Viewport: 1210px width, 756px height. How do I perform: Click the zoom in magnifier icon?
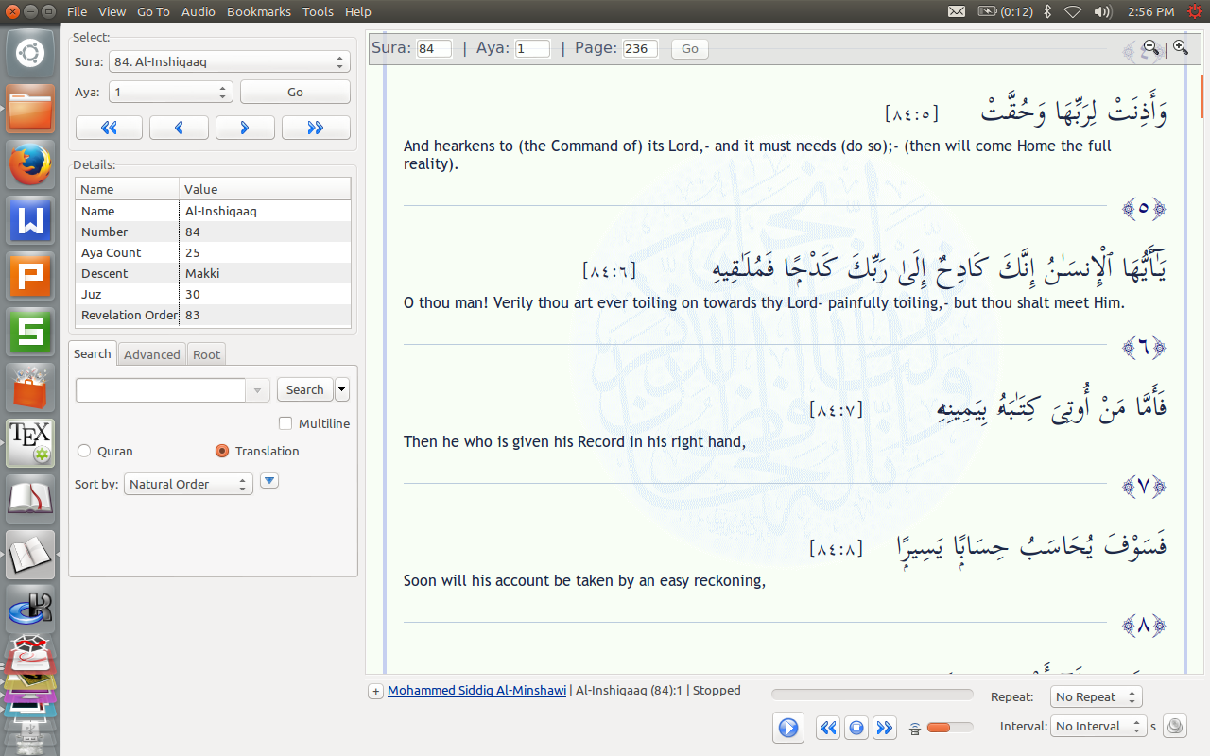pos(1180,47)
